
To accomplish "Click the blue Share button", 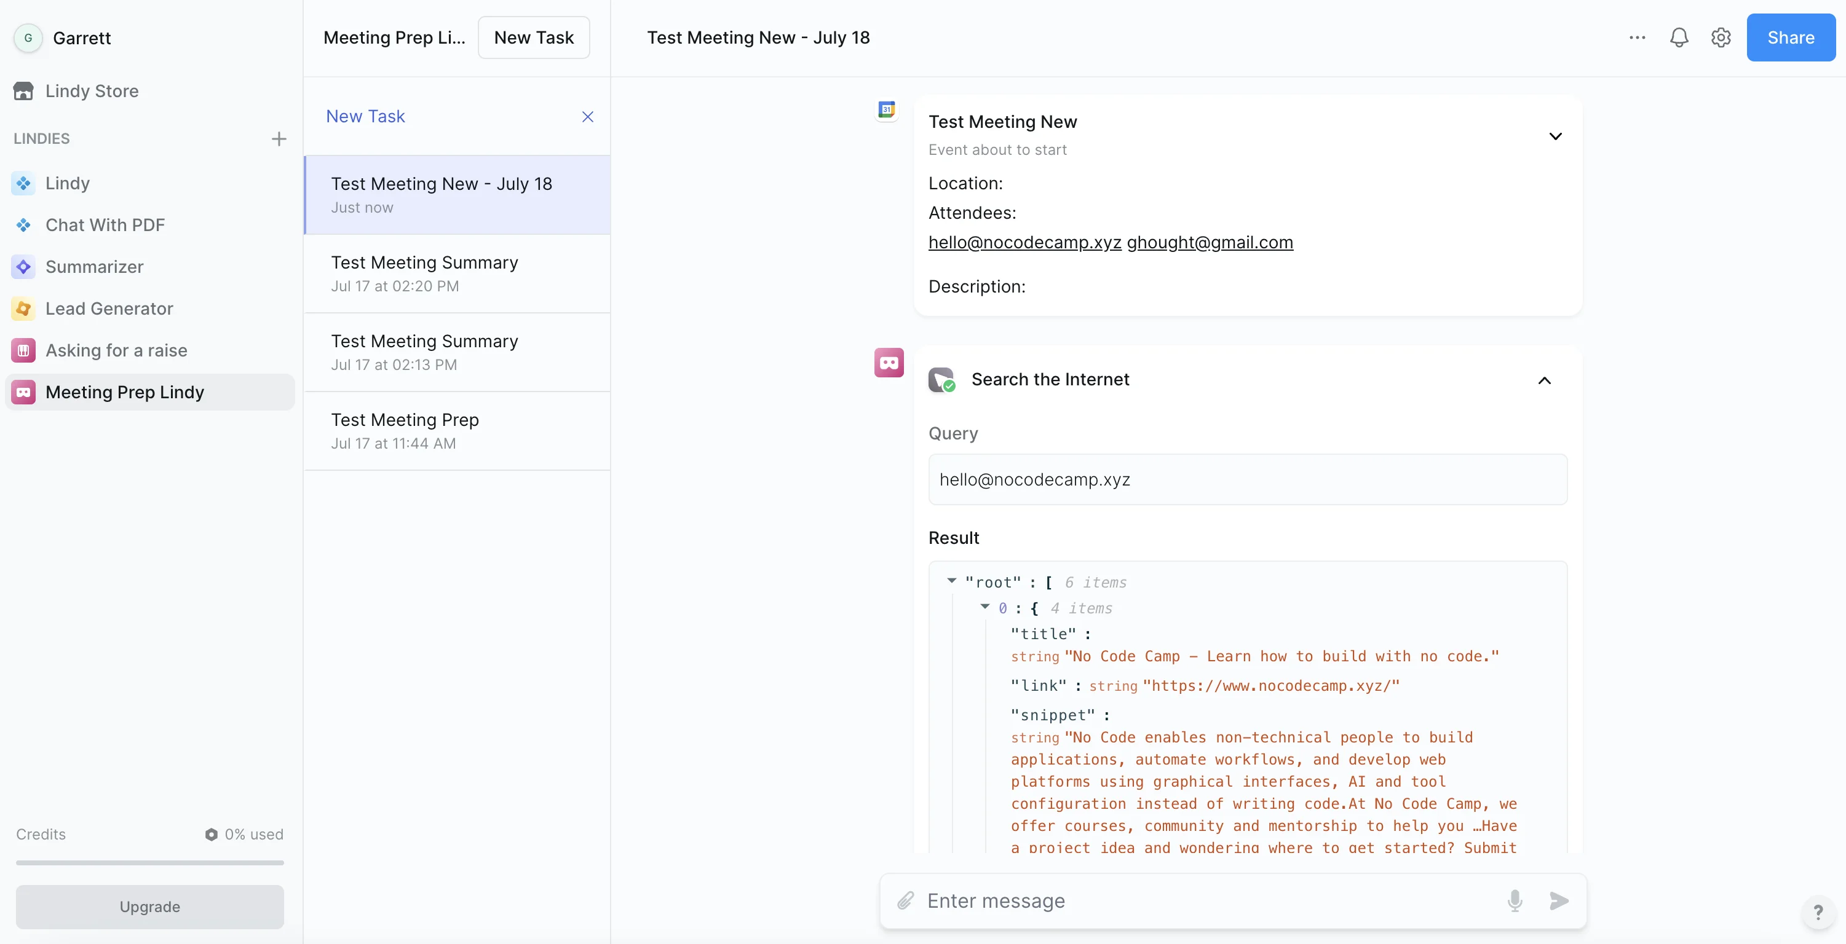I will click(1790, 37).
